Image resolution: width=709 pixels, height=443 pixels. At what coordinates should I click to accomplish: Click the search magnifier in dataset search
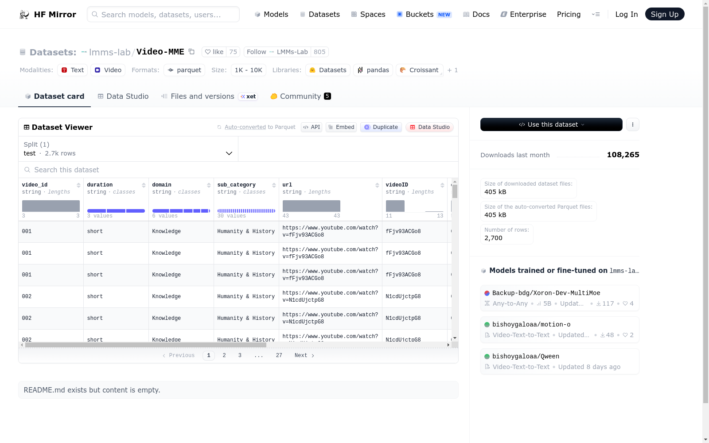click(x=27, y=170)
